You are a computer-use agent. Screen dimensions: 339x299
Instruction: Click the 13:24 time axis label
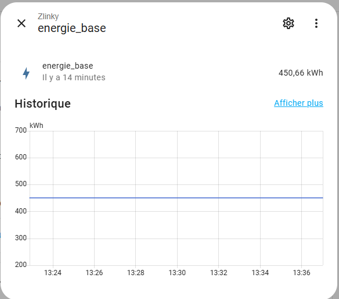(x=53, y=273)
